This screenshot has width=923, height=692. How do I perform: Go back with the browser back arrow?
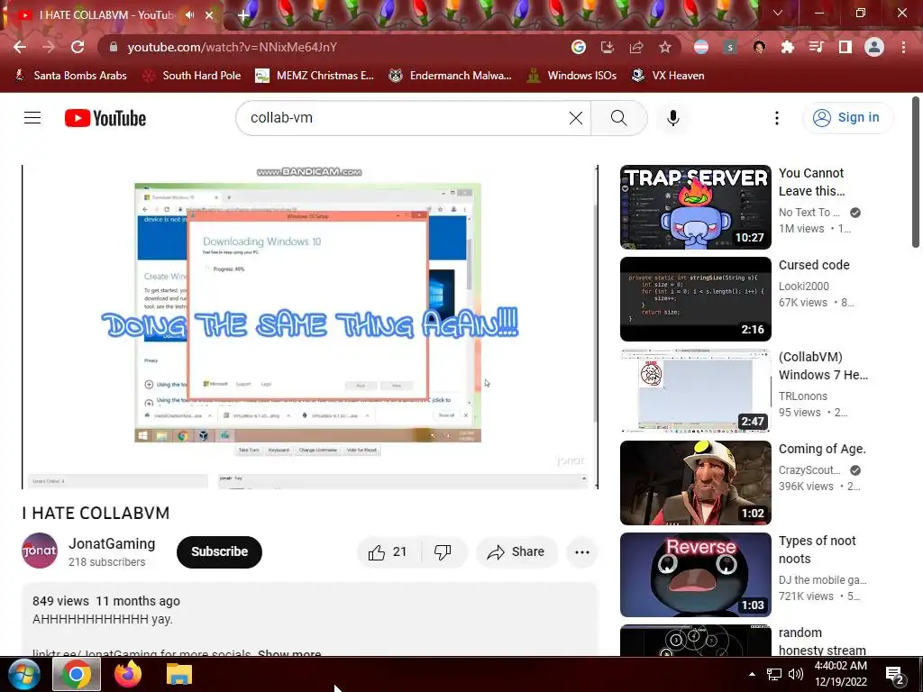[x=20, y=47]
